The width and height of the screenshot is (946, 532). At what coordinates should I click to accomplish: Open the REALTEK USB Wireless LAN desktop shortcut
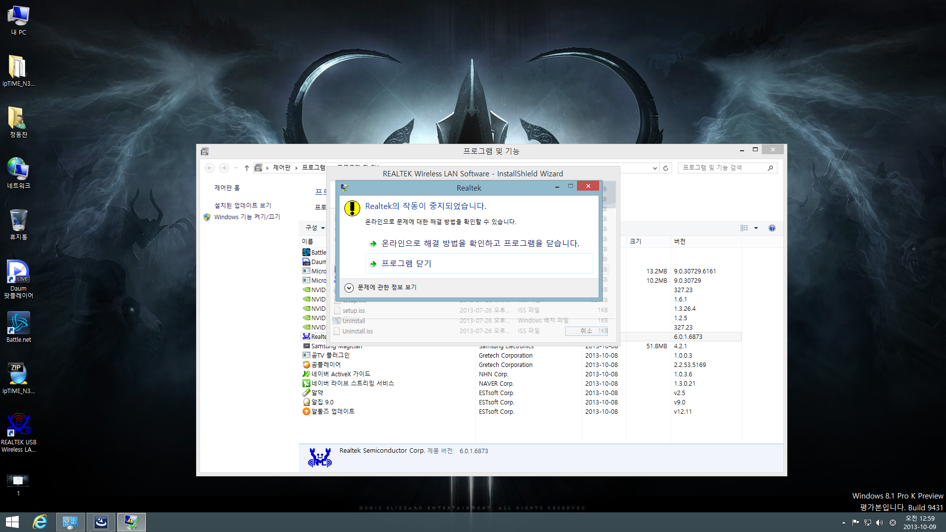(x=19, y=432)
